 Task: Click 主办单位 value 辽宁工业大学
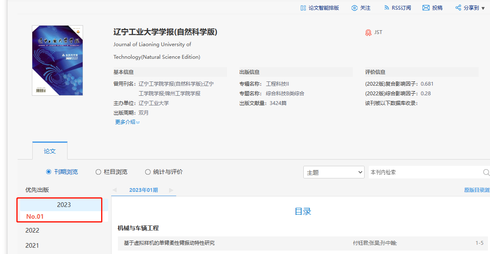pos(154,103)
